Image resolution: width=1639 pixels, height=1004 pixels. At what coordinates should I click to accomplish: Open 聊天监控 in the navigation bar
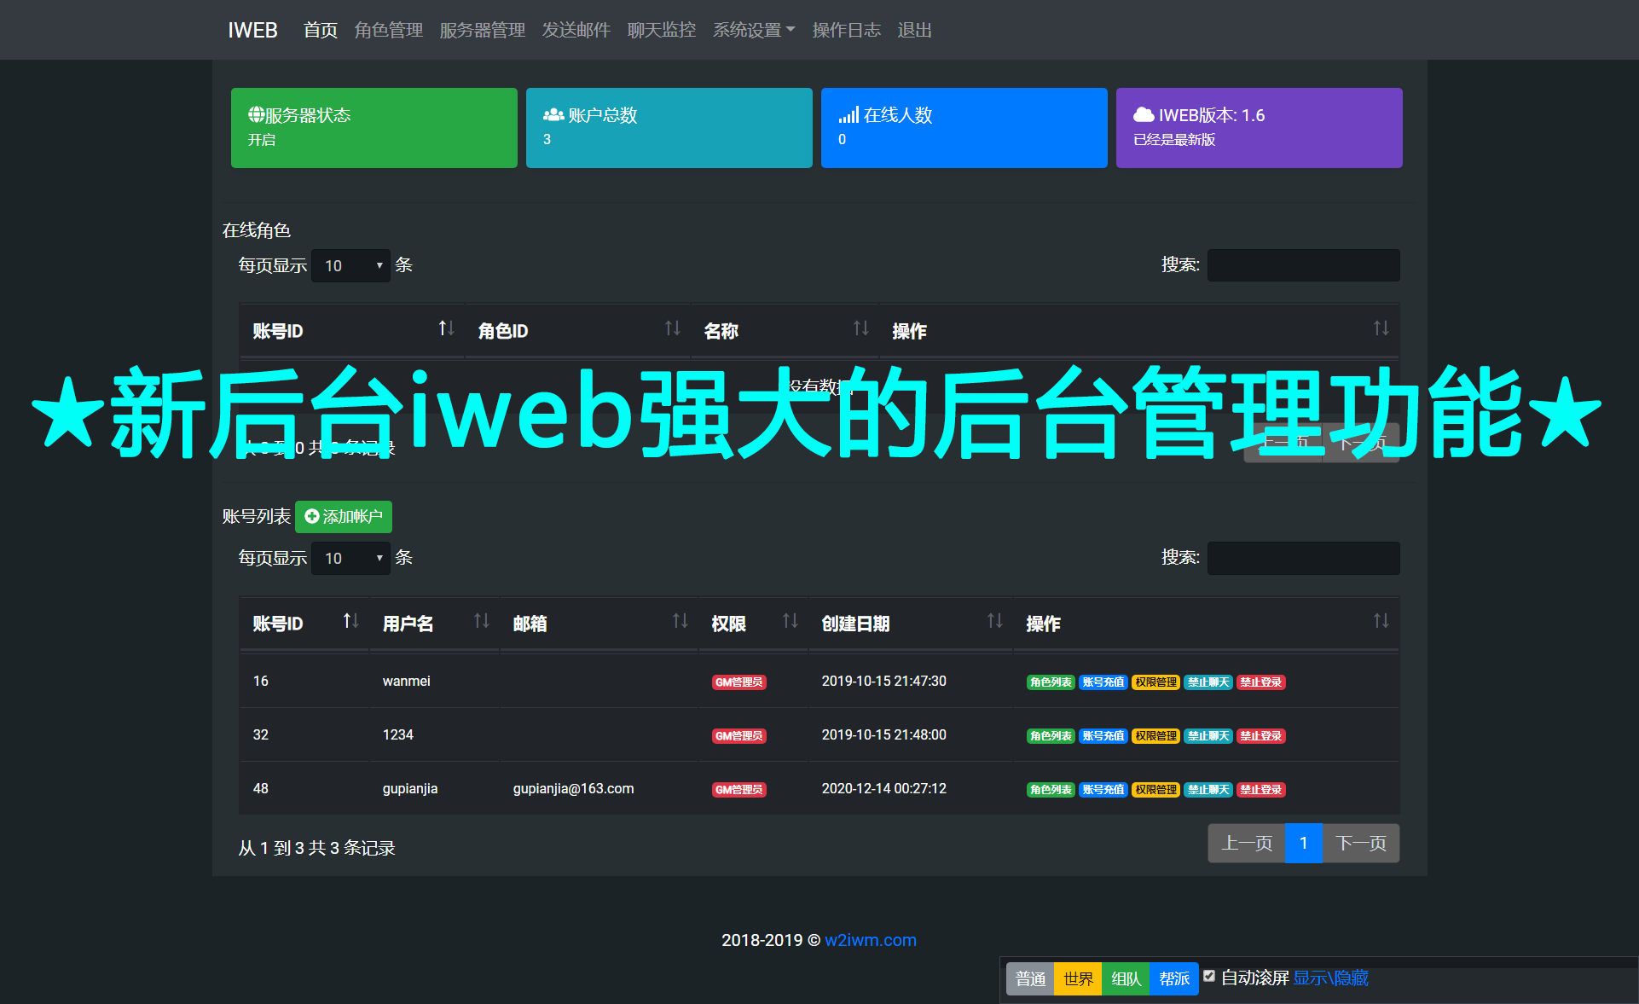(661, 30)
